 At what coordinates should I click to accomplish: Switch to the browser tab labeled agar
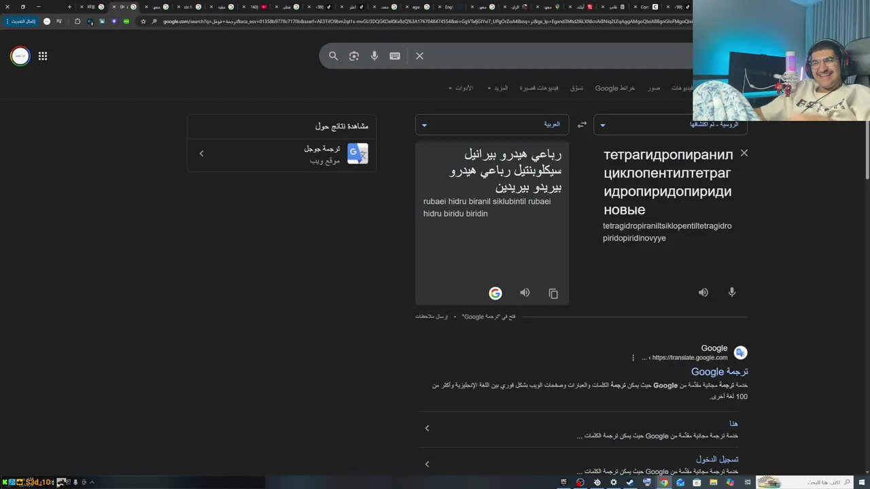click(419, 7)
